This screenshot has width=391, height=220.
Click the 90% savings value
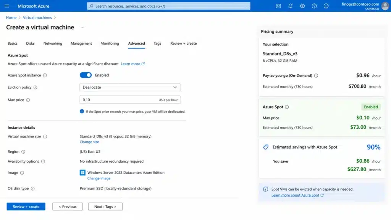[373, 147]
